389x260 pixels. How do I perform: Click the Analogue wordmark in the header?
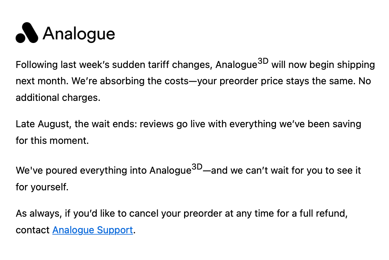pyautogui.click(x=79, y=34)
